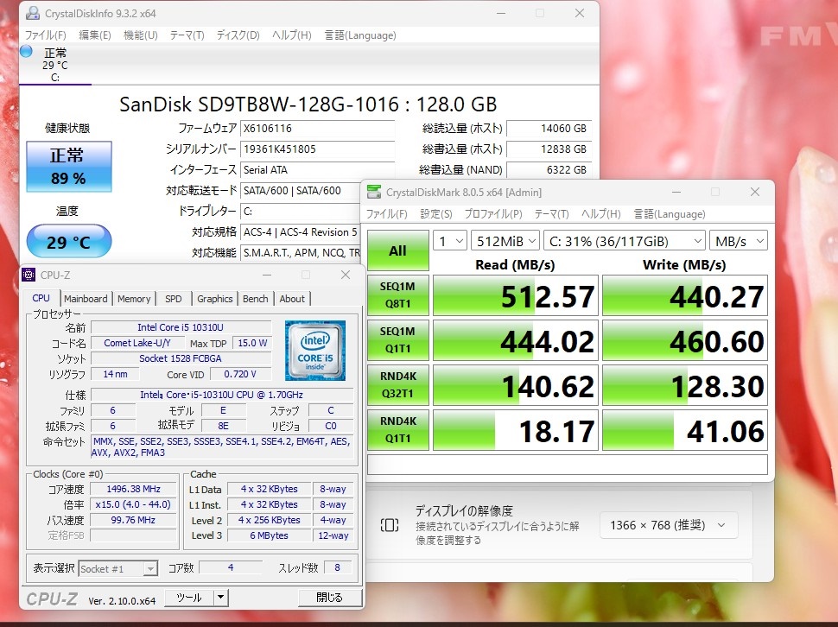Click the 6322 GB NAND writes value

coord(549,170)
